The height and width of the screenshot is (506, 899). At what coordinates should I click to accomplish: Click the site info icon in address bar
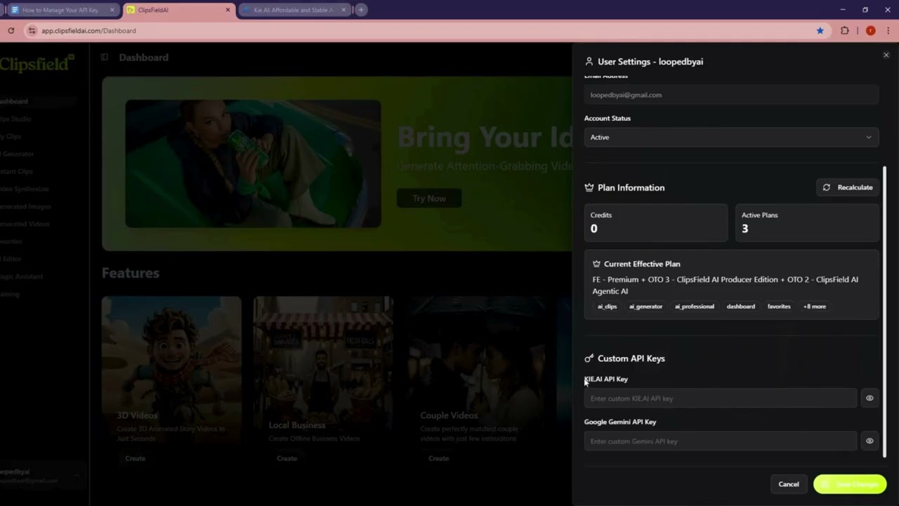tap(32, 30)
